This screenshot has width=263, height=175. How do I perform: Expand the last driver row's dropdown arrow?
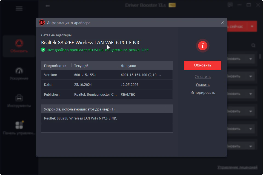(251, 146)
